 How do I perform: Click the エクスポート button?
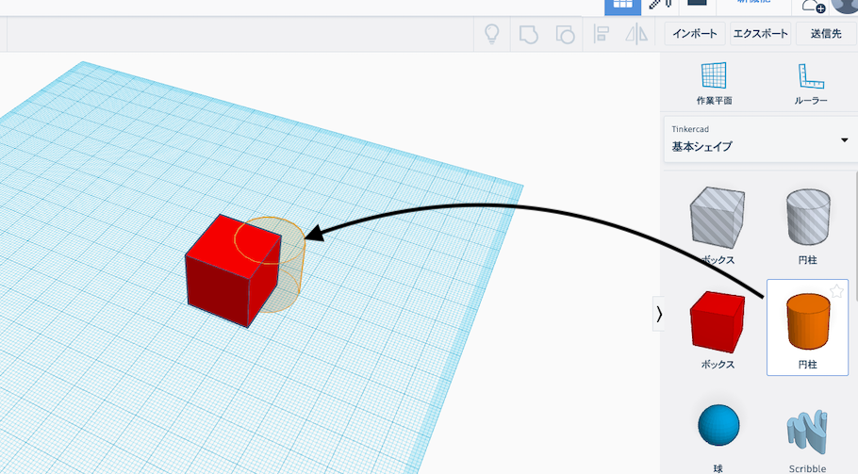click(x=760, y=34)
